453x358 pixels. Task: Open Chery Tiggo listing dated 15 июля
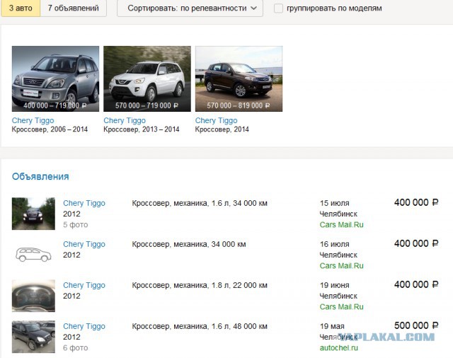tap(84, 203)
